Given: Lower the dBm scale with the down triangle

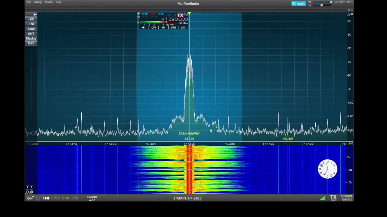Looking at the screenshot, I should [352, 14].
